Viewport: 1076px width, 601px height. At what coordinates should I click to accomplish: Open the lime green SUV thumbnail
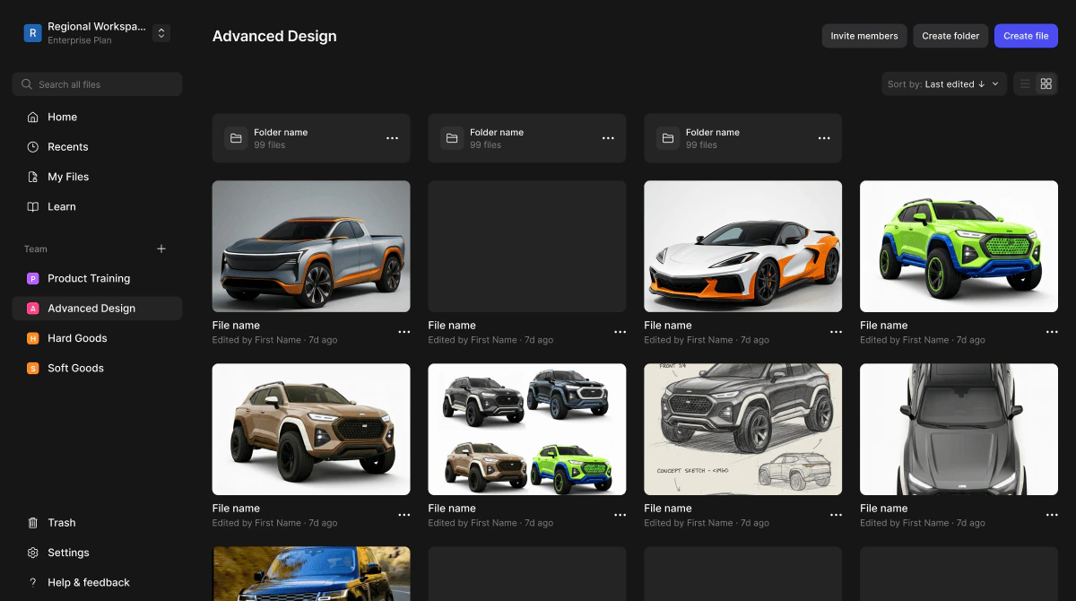pos(959,247)
